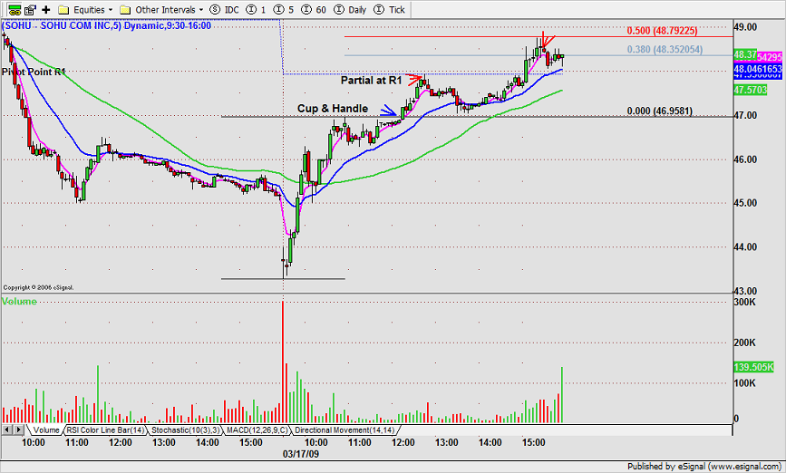Click the Cup & Handle annotation text
786x473 pixels.
point(333,108)
